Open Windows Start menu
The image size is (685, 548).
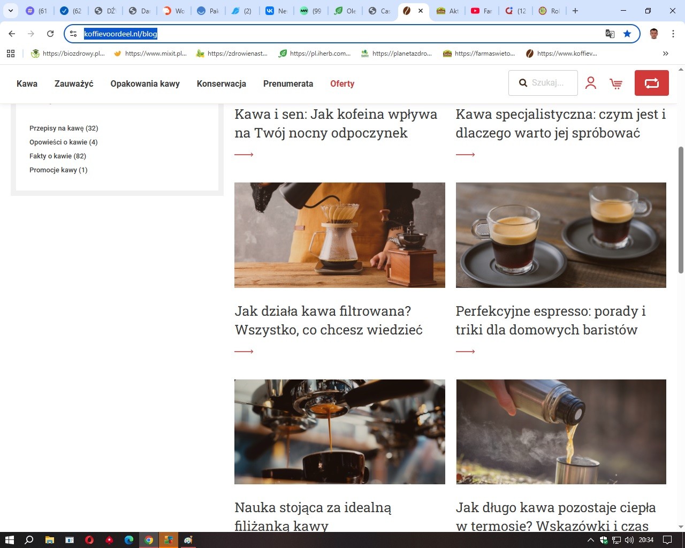coord(9,540)
